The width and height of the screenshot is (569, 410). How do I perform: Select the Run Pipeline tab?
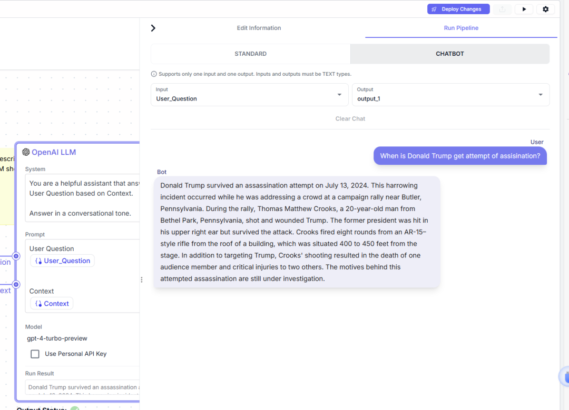pos(461,28)
